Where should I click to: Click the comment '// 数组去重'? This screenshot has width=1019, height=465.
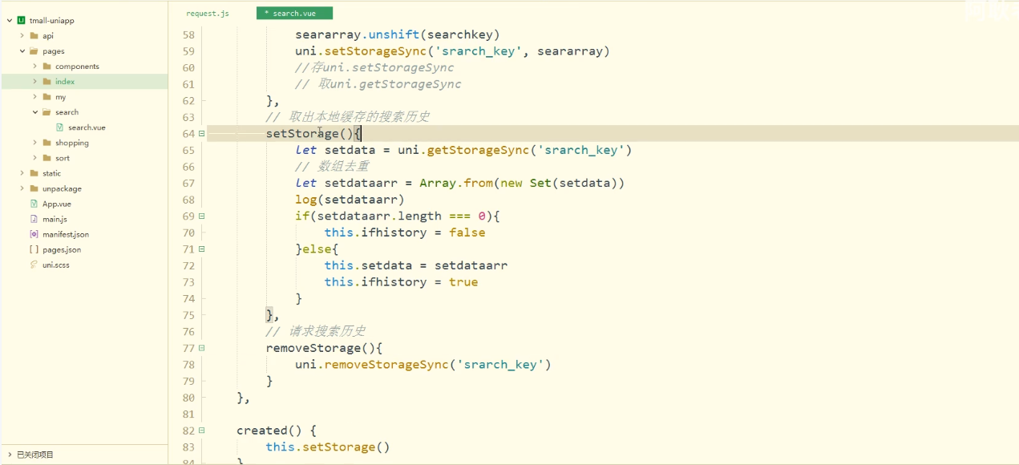click(x=332, y=167)
